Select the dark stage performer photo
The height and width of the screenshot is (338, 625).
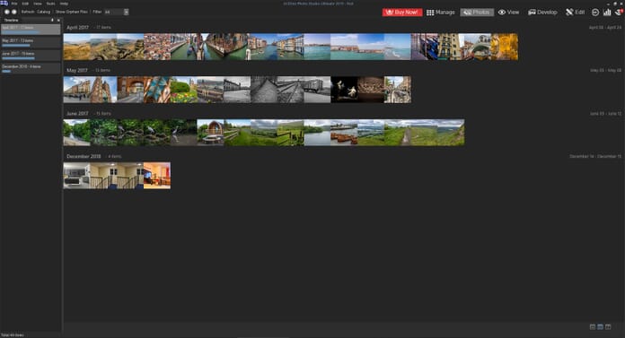[344, 90]
